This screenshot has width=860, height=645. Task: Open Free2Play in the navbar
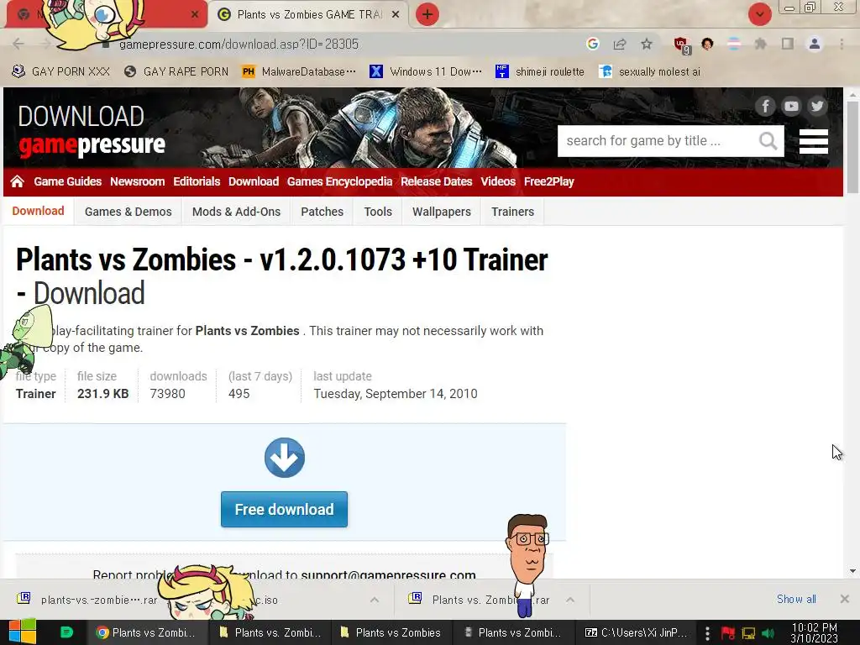(548, 181)
